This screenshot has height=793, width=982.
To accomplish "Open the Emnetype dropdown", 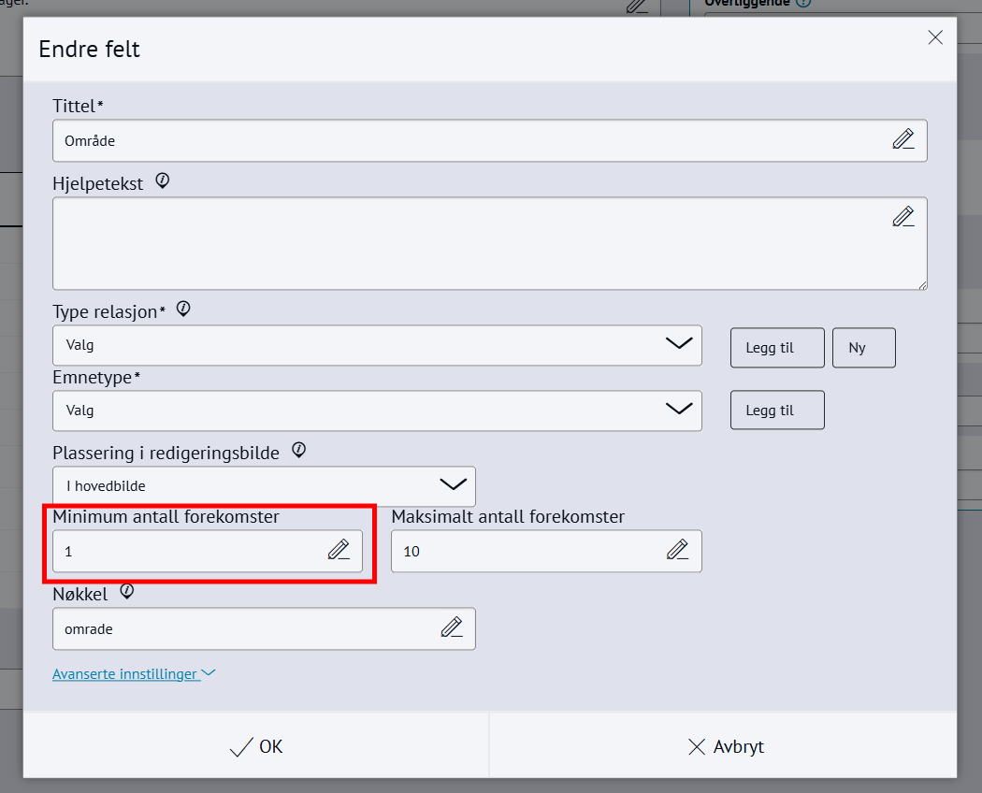I will click(x=377, y=411).
